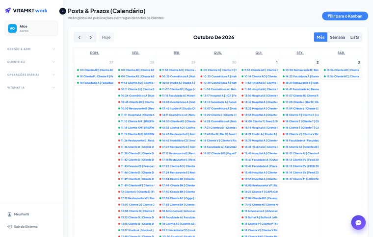The width and height of the screenshot is (373, 237).
Task: Open the 16:56 Cliente AD event
Action: [342, 70]
